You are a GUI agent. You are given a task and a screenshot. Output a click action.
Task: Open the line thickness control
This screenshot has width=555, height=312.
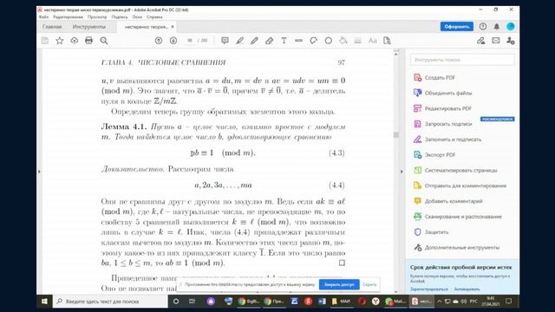[x=357, y=41]
